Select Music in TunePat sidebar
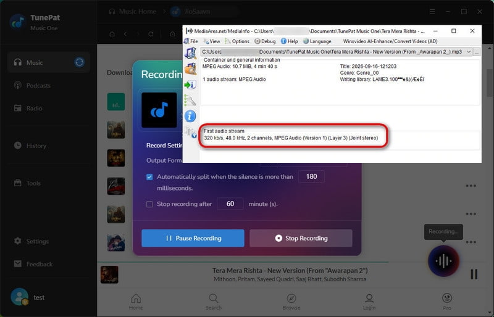494x317 pixels. 48,62
